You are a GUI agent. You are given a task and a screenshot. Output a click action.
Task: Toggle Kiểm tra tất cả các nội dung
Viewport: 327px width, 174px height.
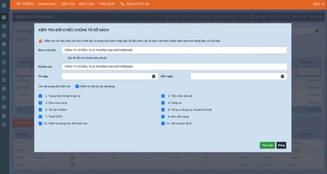tap(77, 86)
